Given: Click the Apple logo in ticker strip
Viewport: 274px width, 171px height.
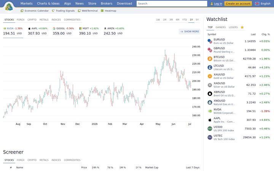Looking at the screenshot, I should tap(29, 28).
